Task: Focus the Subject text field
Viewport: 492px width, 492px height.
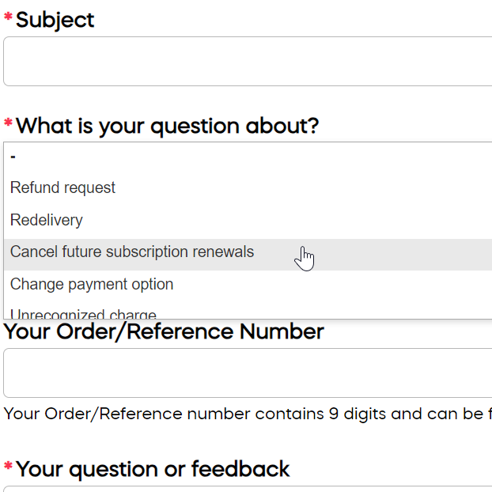Action: (248, 61)
